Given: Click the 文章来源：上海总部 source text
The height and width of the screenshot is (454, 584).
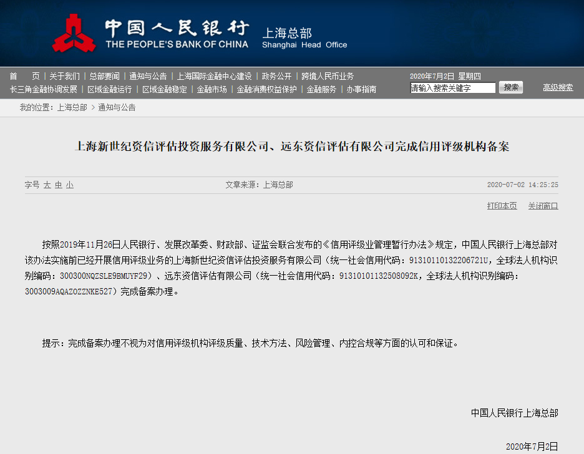Looking at the screenshot, I should click(259, 185).
